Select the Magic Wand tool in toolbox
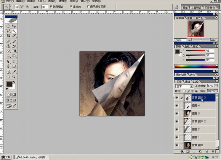This screenshot has height=160, width=221. point(14,31)
